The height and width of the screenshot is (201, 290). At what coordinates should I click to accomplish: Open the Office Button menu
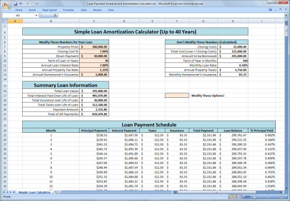pos(7,6)
